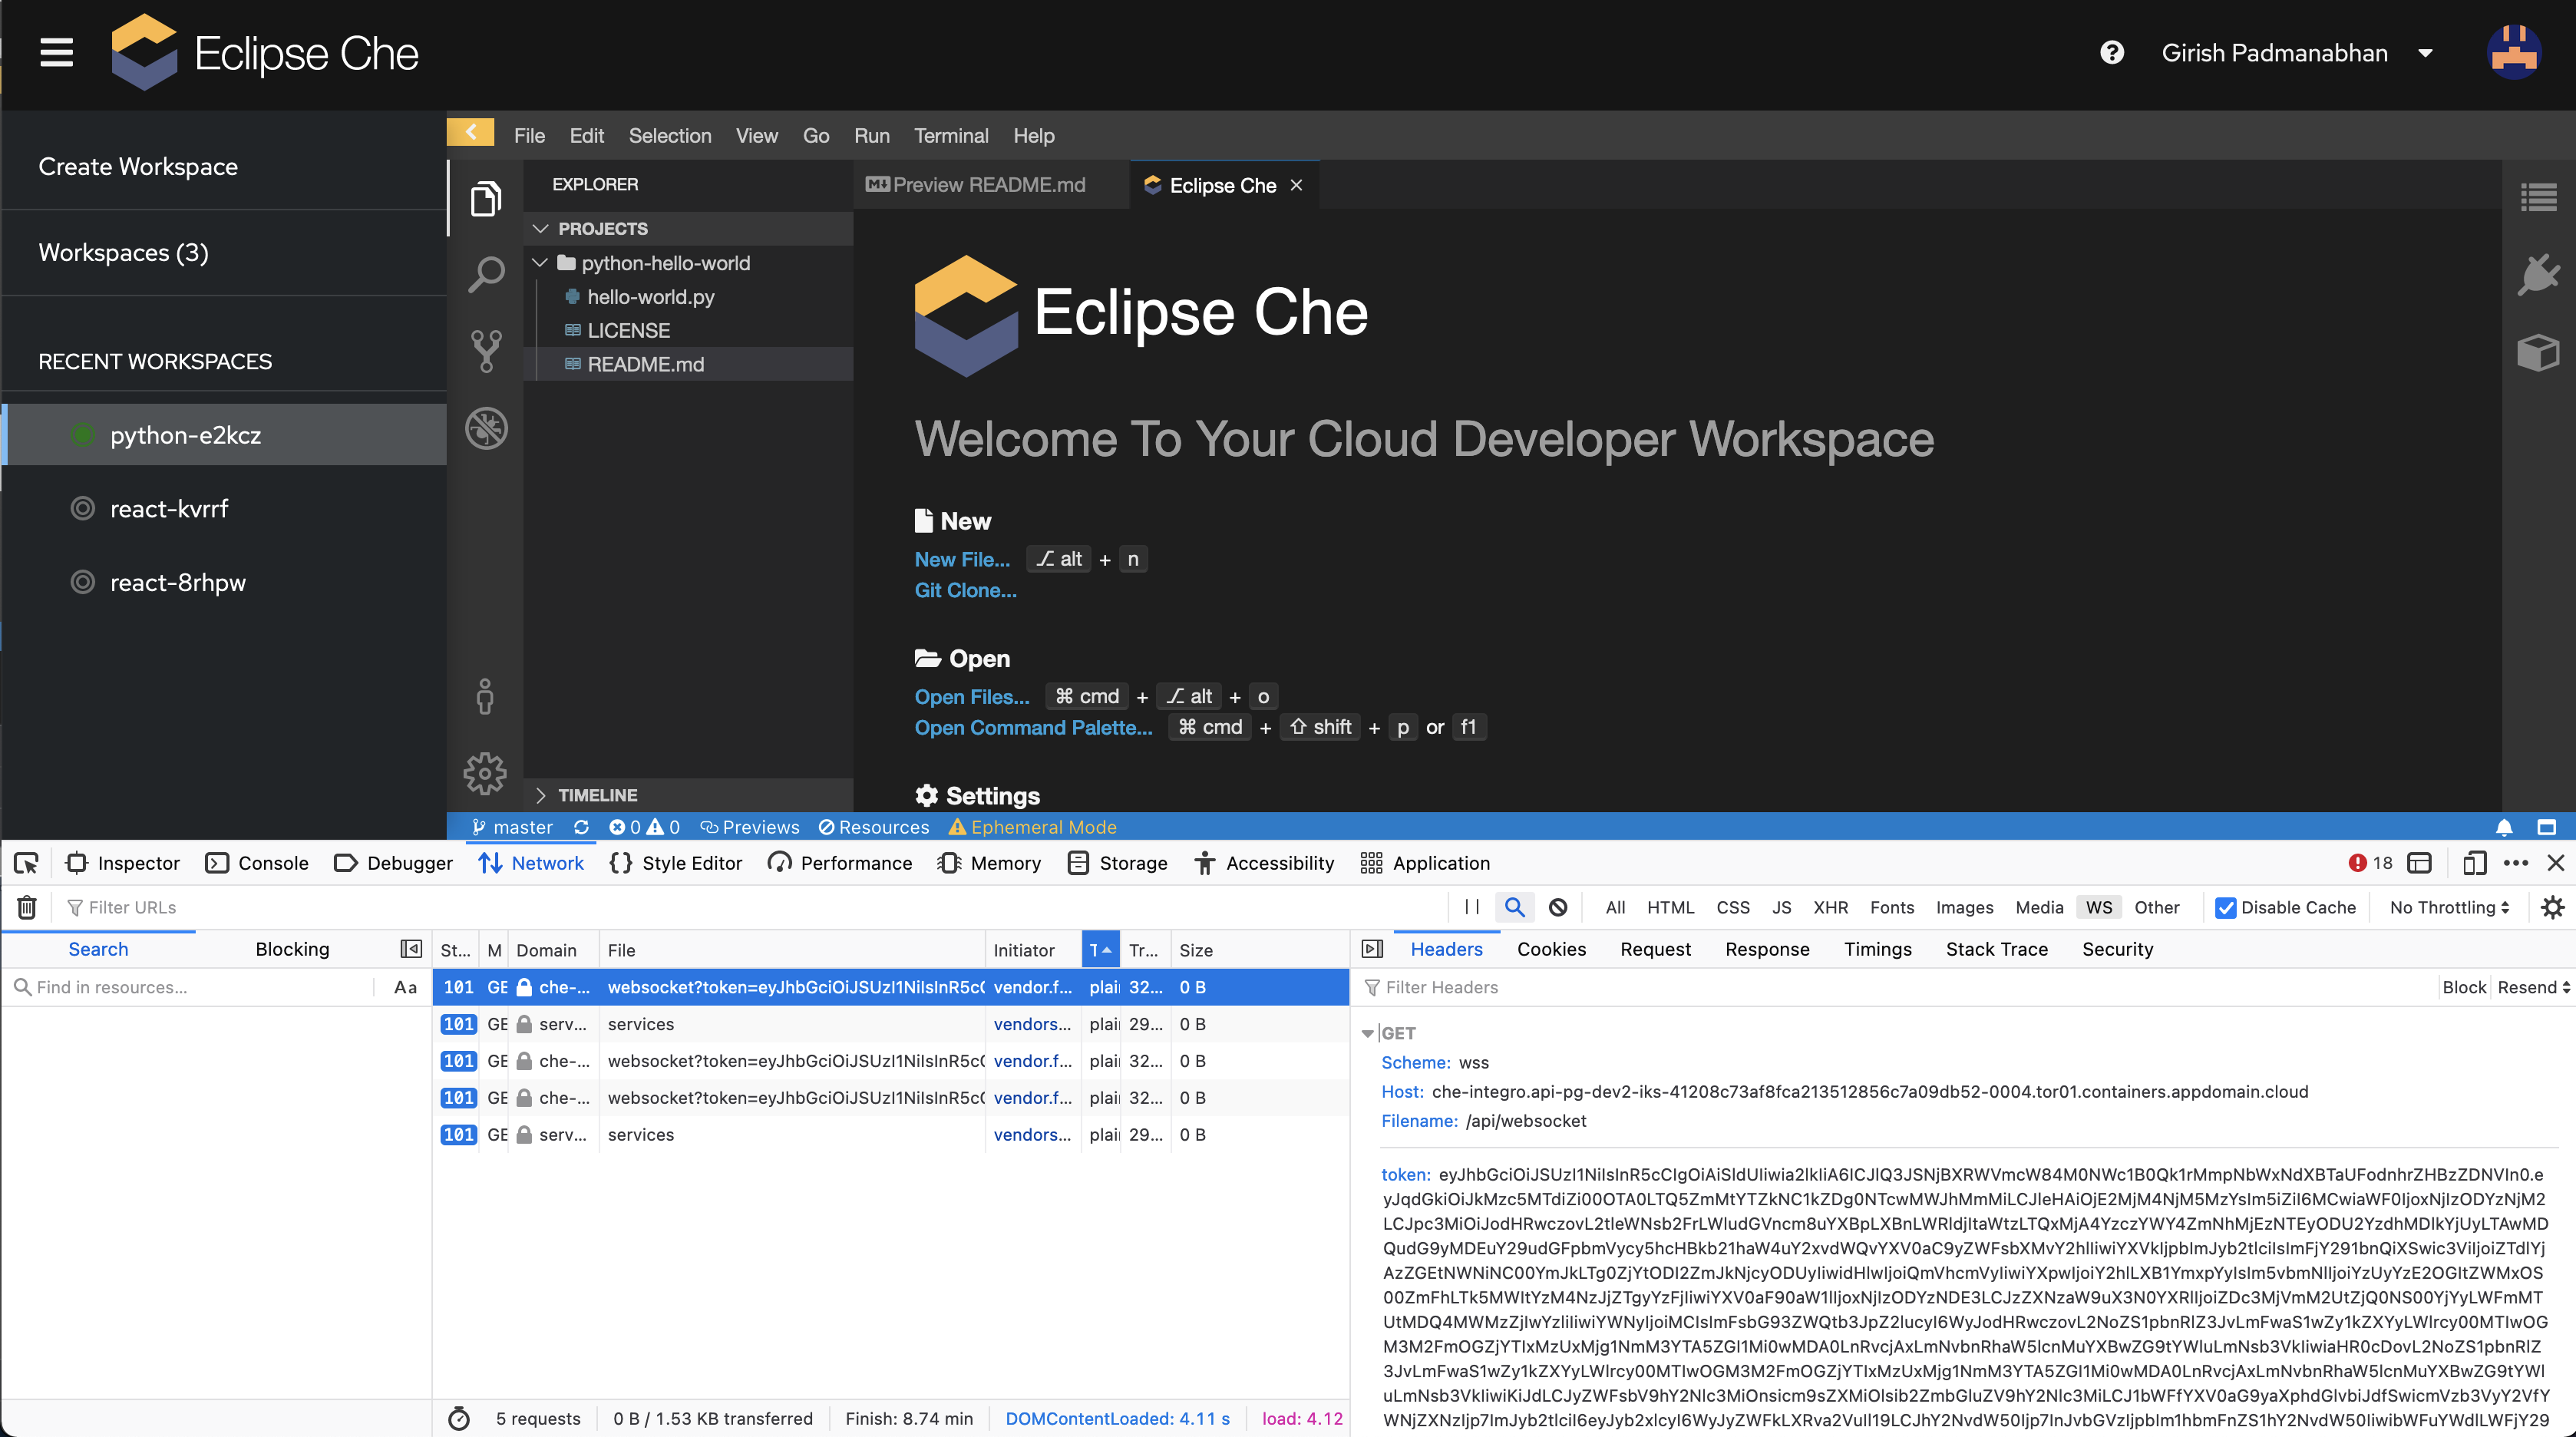This screenshot has height=1437, width=2576.
Task: Select Create Workspace
Action: tap(138, 166)
